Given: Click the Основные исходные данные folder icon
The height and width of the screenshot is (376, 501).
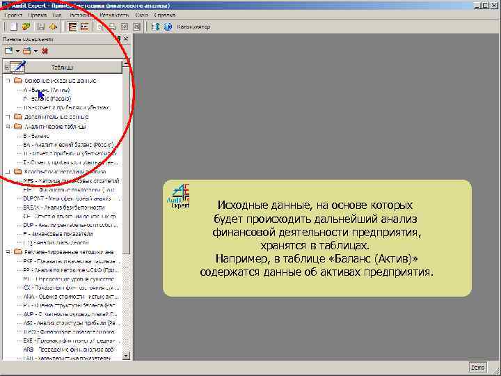Looking at the screenshot, I should click(18, 80).
